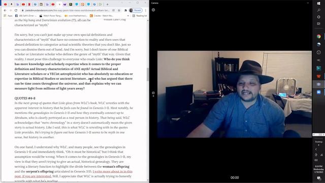
Task: Open the Apps bookmarks shortcut
Action: [8, 16]
